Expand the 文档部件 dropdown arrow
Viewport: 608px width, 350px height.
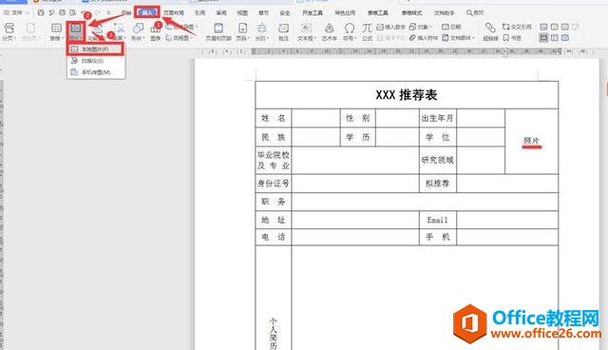pos(473,38)
